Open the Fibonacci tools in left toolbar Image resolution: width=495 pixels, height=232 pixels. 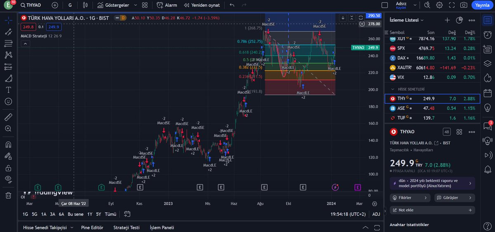tap(8, 43)
